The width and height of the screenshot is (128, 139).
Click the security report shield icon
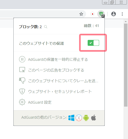click(22, 91)
